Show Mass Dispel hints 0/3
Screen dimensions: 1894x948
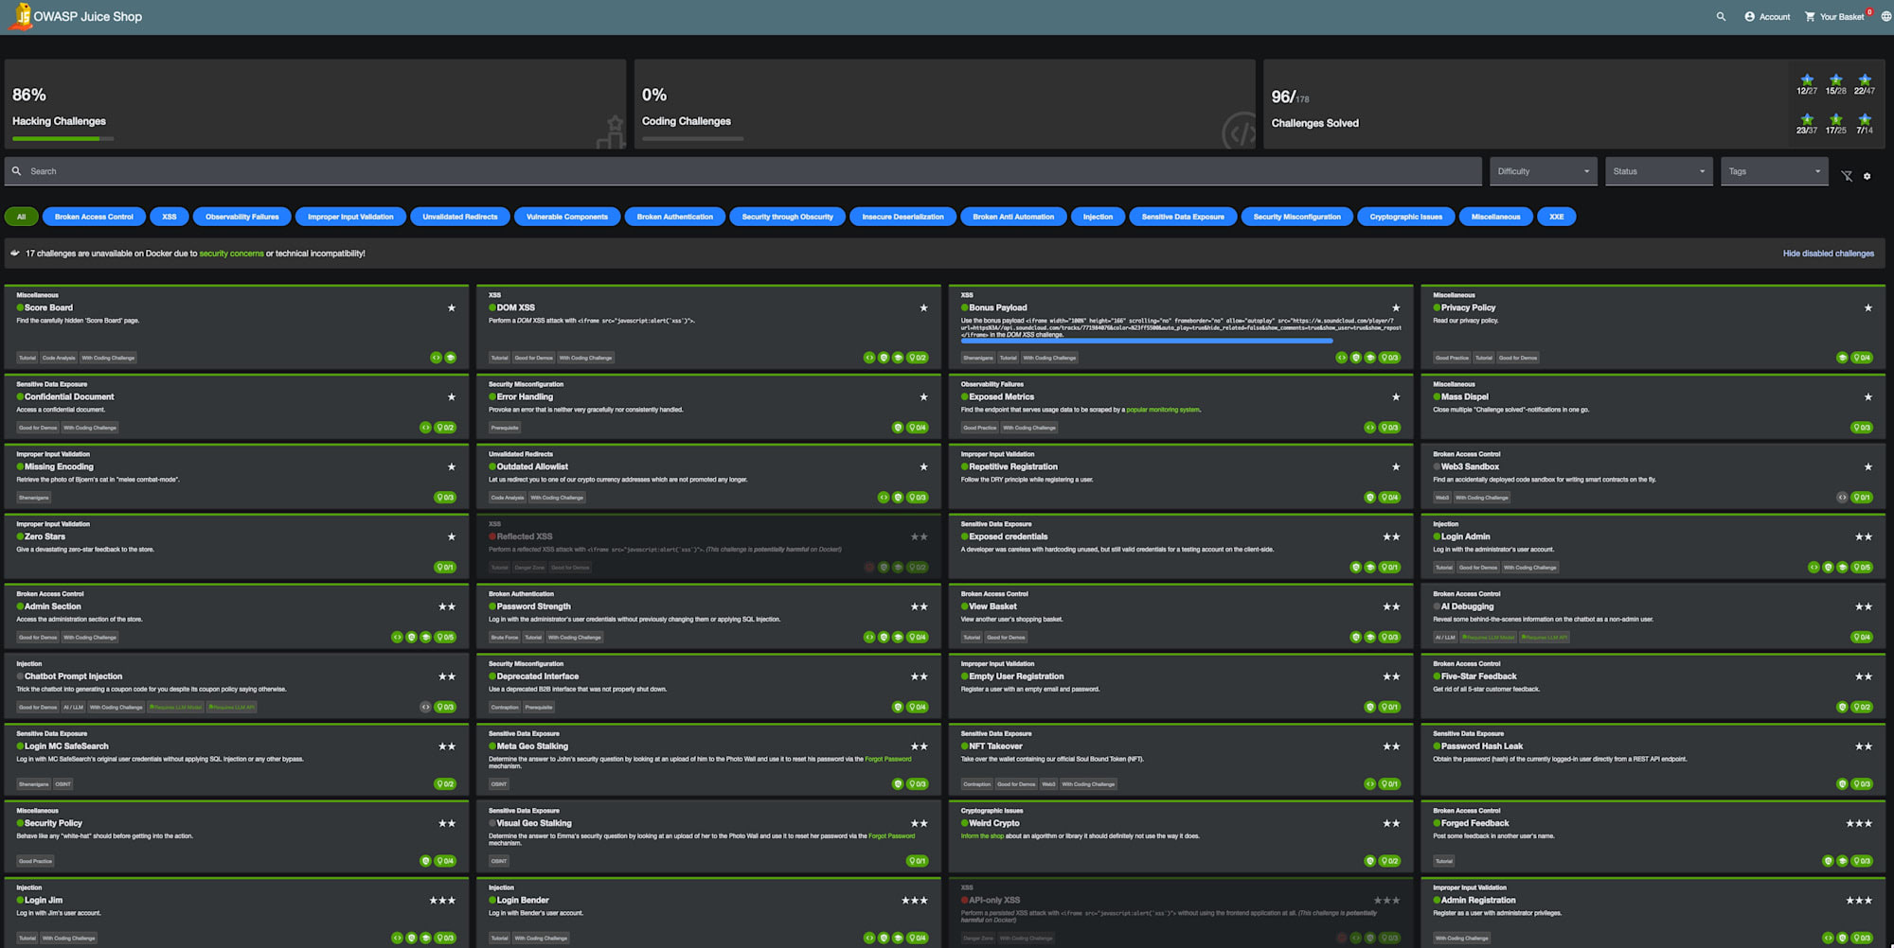pyautogui.click(x=1862, y=428)
